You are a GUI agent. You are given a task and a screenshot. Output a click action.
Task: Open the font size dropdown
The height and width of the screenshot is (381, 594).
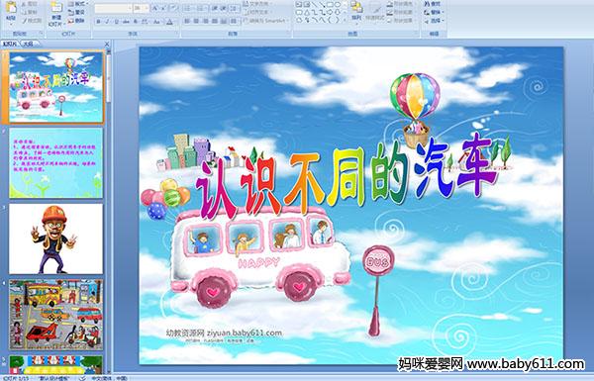[x=142, y=8]
